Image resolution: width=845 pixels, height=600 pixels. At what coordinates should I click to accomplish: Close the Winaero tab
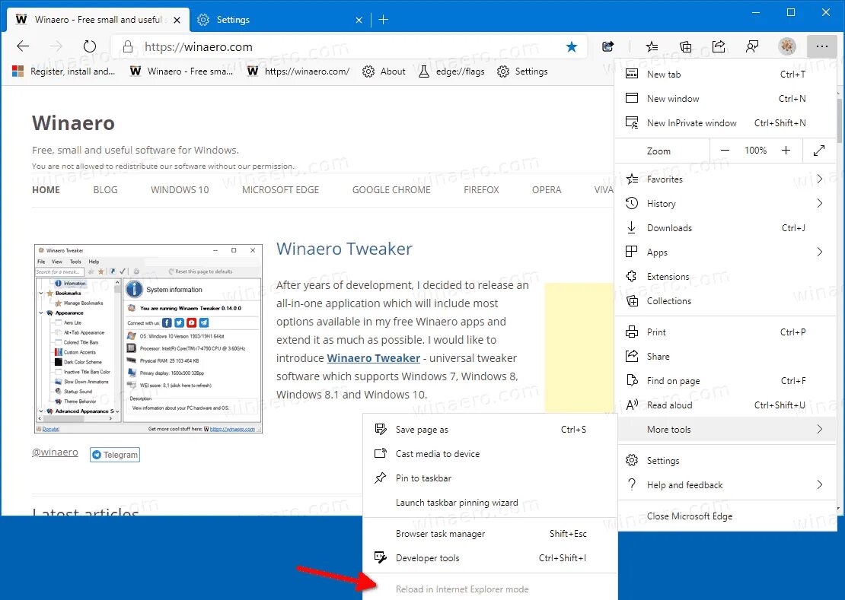click(x=177, y=20)
